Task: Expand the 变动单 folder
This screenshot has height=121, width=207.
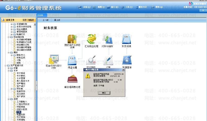Action: (12, 89)
